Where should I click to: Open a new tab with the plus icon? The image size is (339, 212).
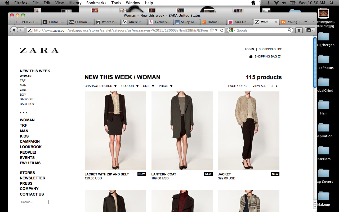tap(306, 22)
